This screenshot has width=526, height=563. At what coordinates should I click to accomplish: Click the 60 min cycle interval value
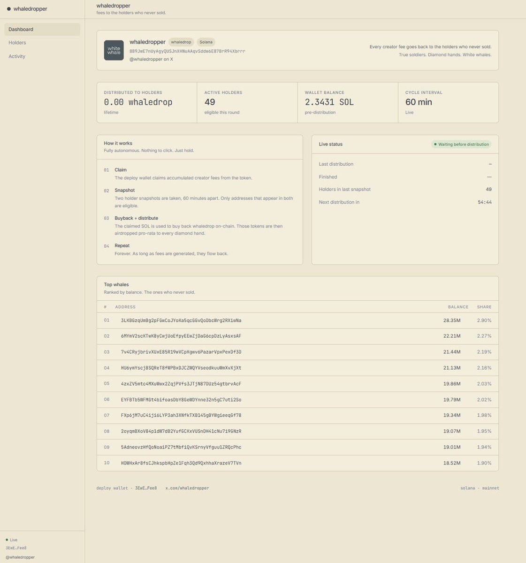pos(419,102)
